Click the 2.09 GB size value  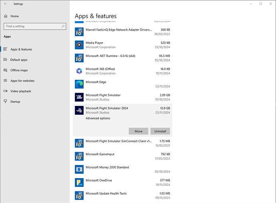[165, 95]
